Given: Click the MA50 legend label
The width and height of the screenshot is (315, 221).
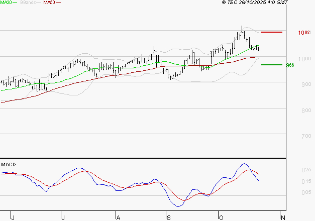Looking at the screenshot, I should coord(49,3).
